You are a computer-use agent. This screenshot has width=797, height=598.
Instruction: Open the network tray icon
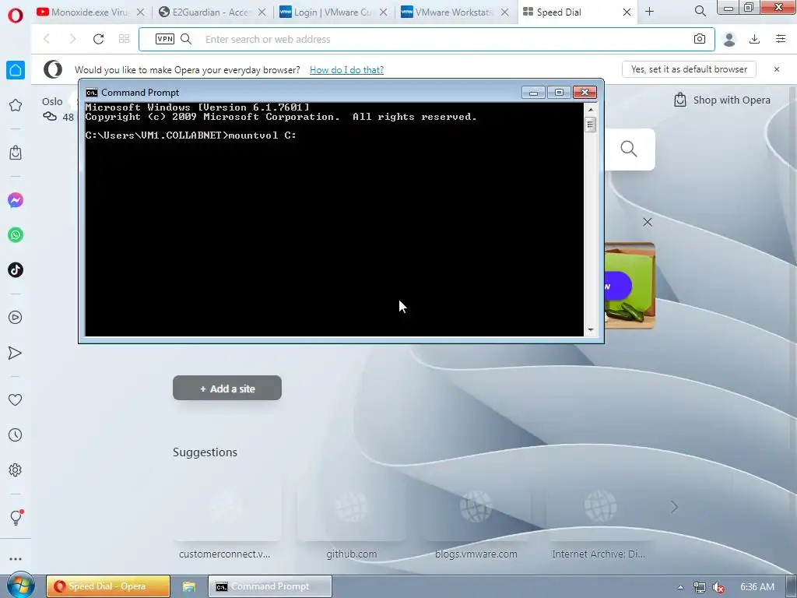(700, 587)
